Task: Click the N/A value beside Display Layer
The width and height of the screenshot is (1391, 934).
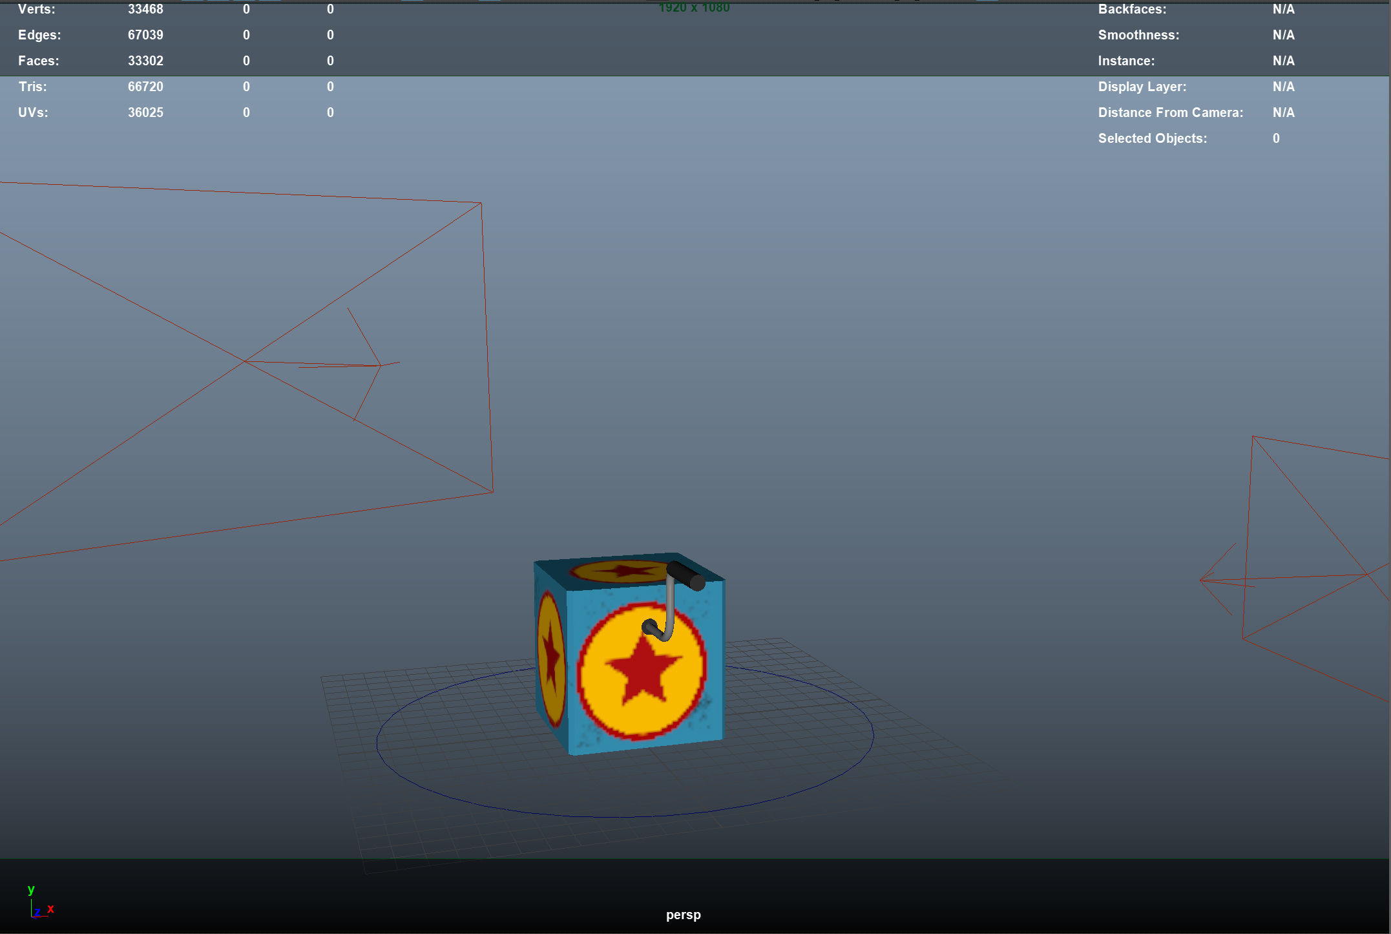Action: pos(1284,87)
